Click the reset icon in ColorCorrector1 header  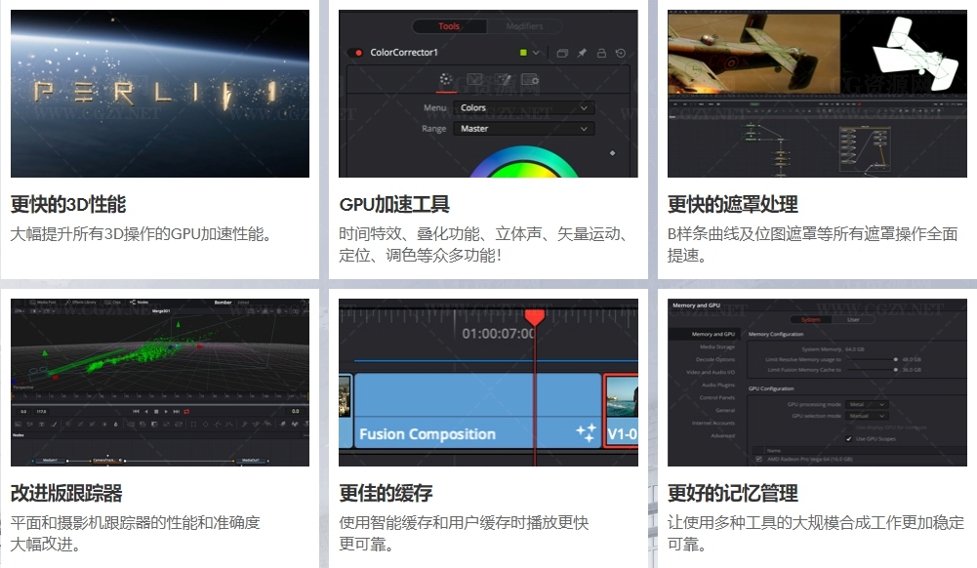621,53
